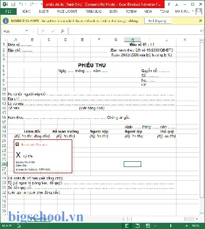
Task: Open the FILE tab
Action: point(9,11)
